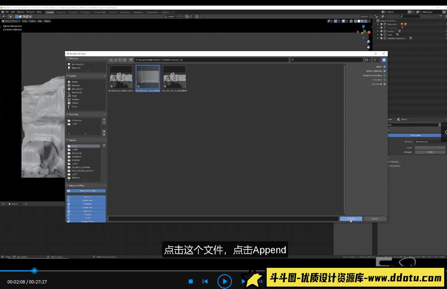Go to parent directory in File View
This screenshot has height=289, width=447.
click(120, 60)
